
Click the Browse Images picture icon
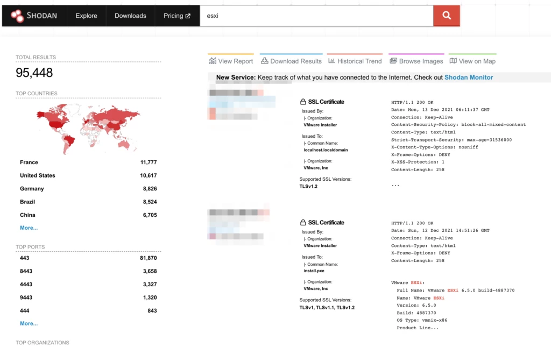(393, 61)
